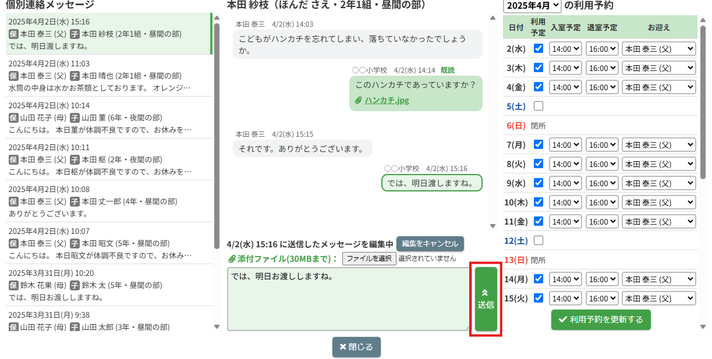Viewport: 712px width, 359px height.
Task: Open the entry time dropdown for 3(木)
Action: tap(565, 68)
